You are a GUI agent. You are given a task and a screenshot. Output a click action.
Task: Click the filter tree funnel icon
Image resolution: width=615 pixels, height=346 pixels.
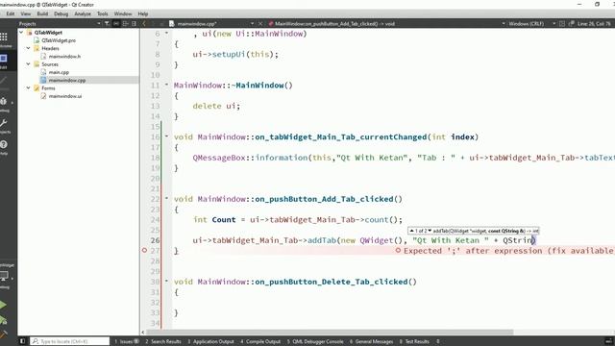(107, 23)
